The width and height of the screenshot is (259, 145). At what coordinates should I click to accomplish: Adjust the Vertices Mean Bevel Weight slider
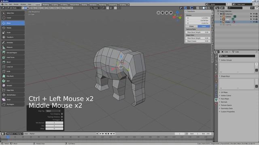198,32
